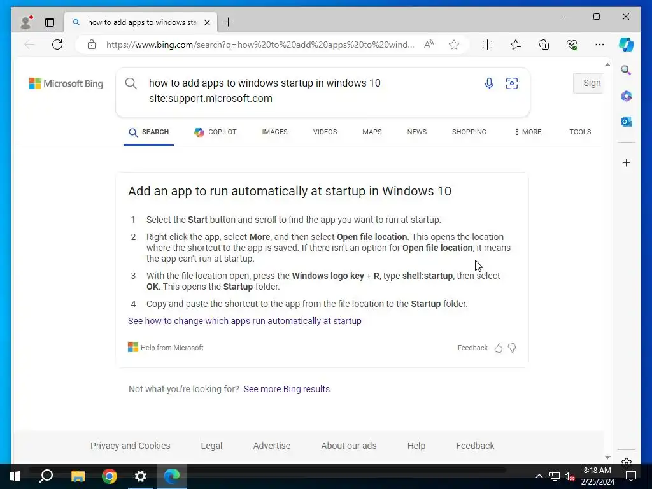Give thumbs up to the answer
The image size is (652, 489).
tap(499, 348)
